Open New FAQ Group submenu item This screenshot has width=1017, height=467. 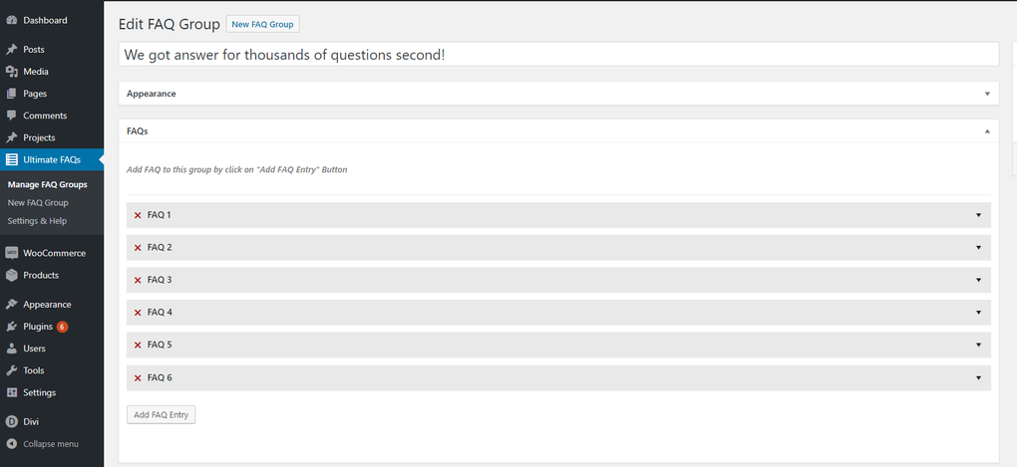pos(38,203)
